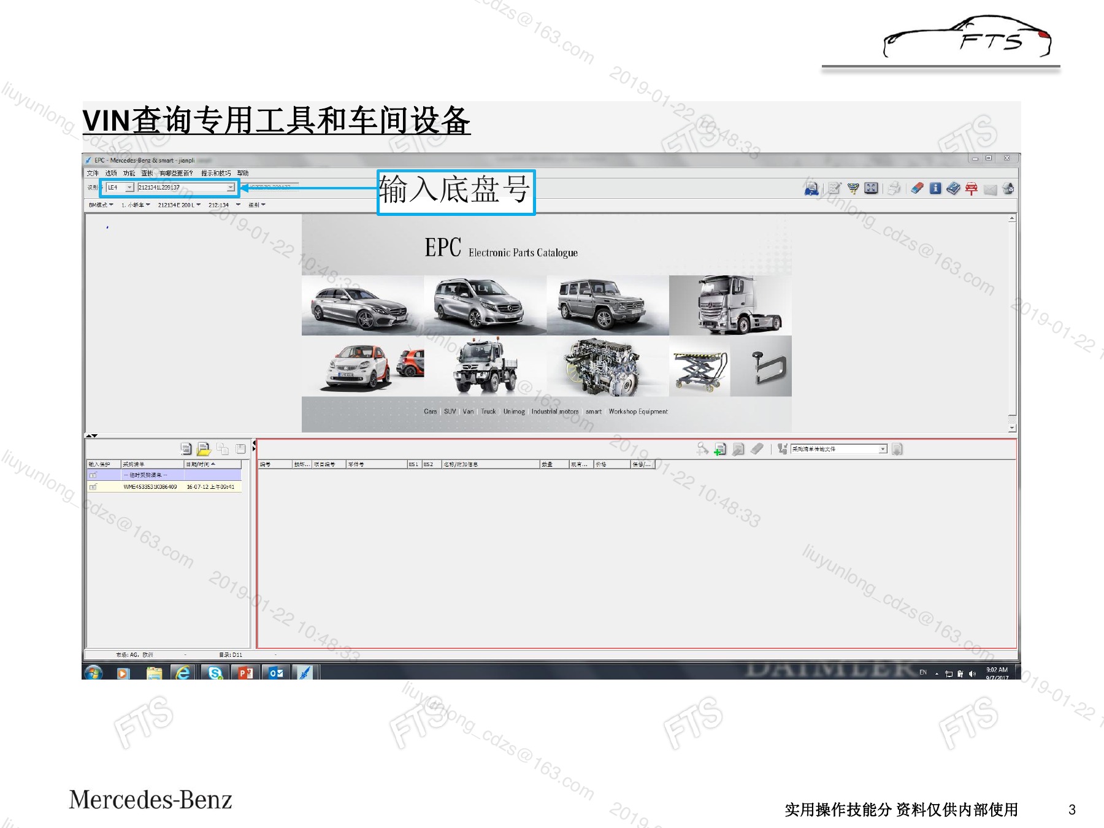Click the 价格 column header
Image resolution: width=1104 pixels, height=828 pixels.
point(612,464)
